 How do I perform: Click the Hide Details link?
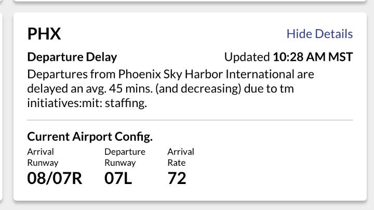[319, 34]
